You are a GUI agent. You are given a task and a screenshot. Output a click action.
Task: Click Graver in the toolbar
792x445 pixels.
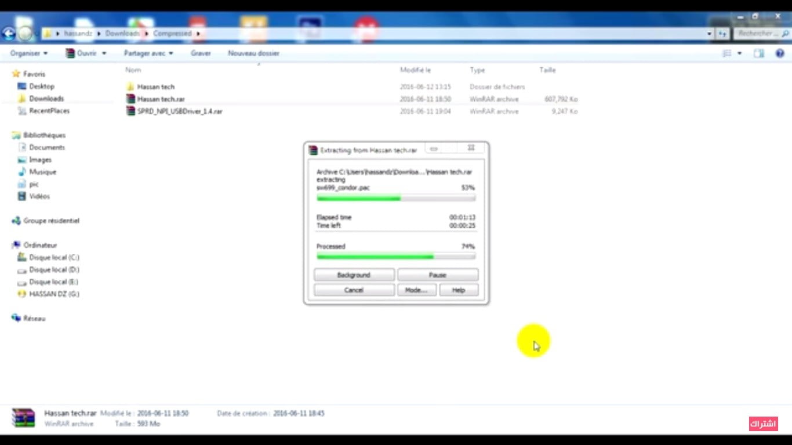[x=201, y=53]
